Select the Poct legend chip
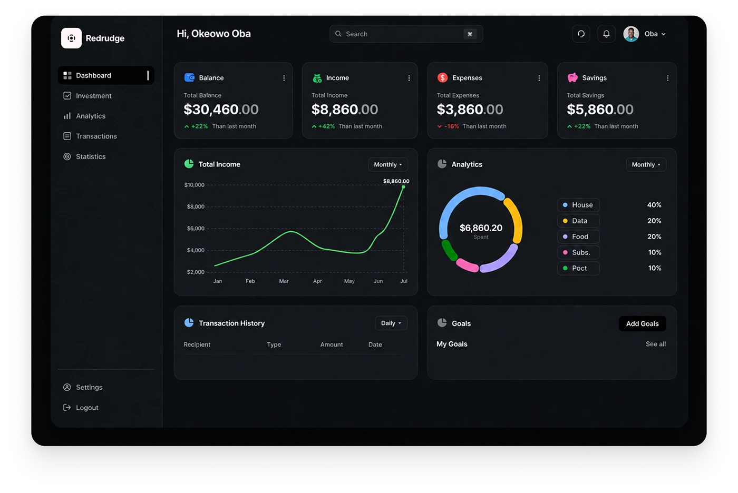 578,268
